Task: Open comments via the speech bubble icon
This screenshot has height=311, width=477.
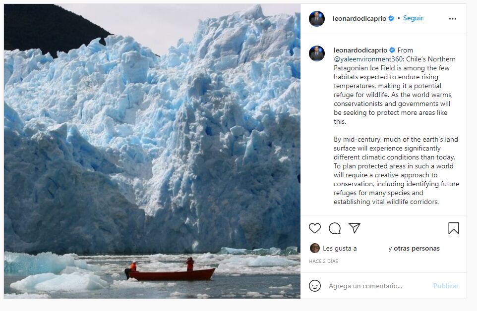Action: point(335,228)
